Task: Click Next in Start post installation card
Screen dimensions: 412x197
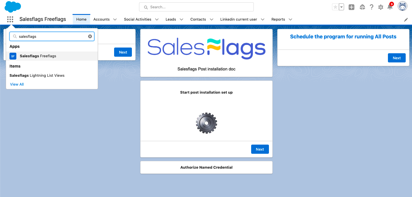Action: coord(260,149)
